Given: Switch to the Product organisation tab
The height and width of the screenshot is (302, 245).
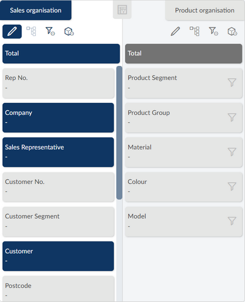Looking at the screenshot, I should tap(204, 10).
